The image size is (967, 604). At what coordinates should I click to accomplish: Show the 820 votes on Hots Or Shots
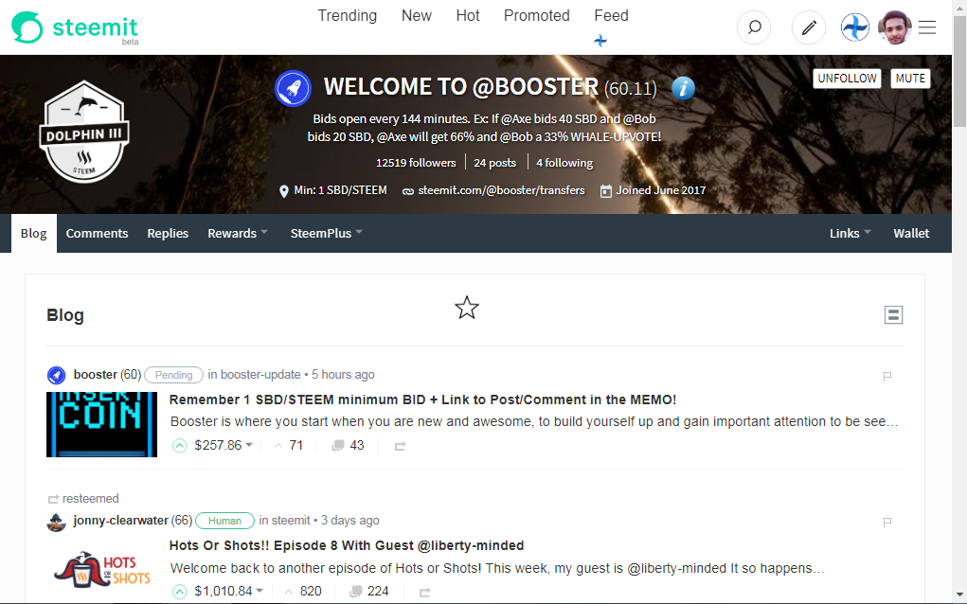click(x=303, y=591)
